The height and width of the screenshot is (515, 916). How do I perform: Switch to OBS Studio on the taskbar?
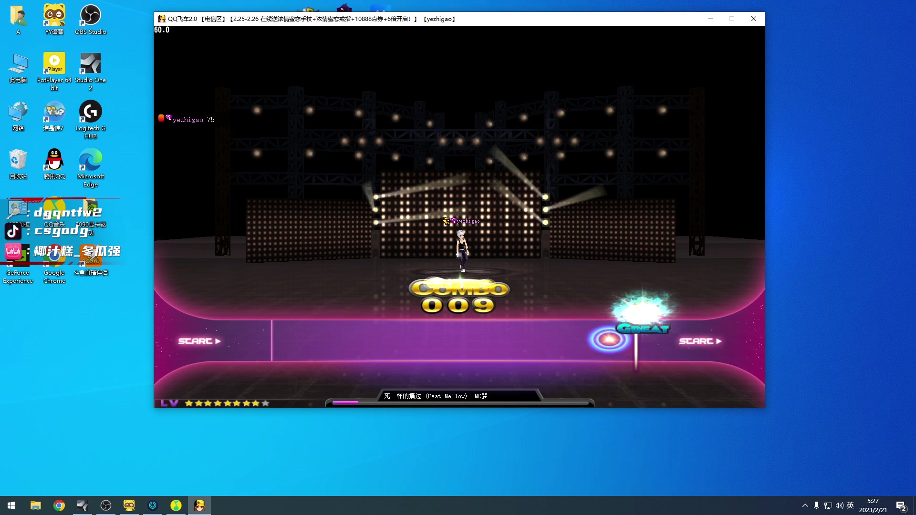coord(106,505)
